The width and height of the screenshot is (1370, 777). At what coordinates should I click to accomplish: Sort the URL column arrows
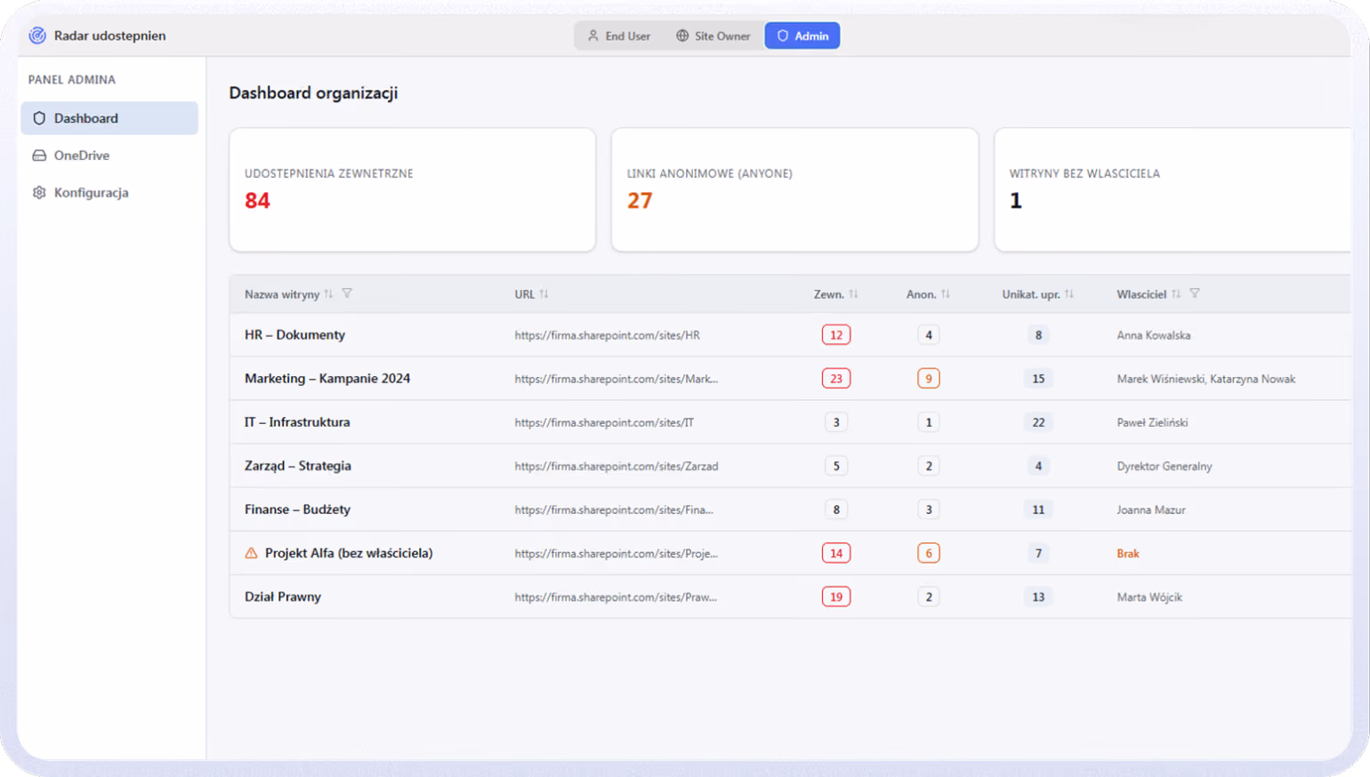point(544,294)
